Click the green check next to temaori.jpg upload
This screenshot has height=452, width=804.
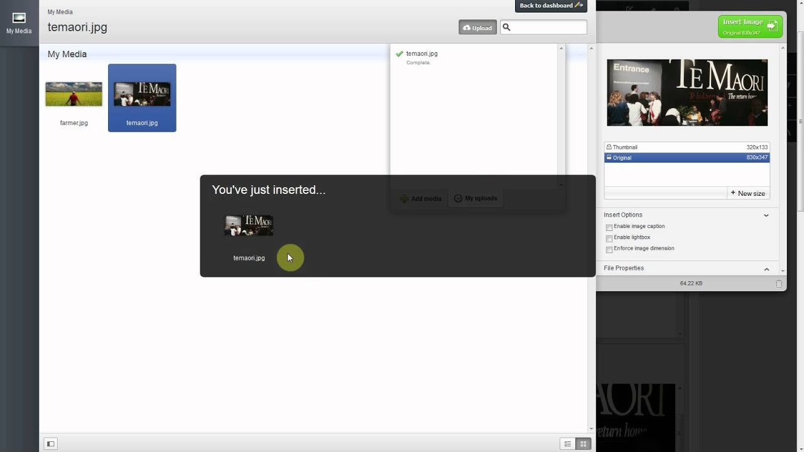click(399, 54)
